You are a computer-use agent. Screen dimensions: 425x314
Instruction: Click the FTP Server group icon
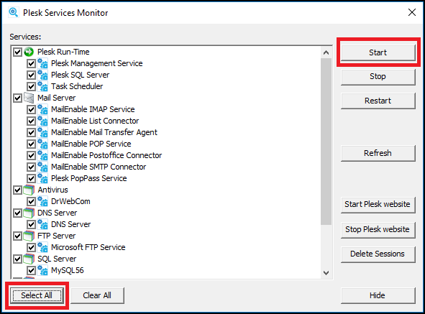(x=29, y=236)
